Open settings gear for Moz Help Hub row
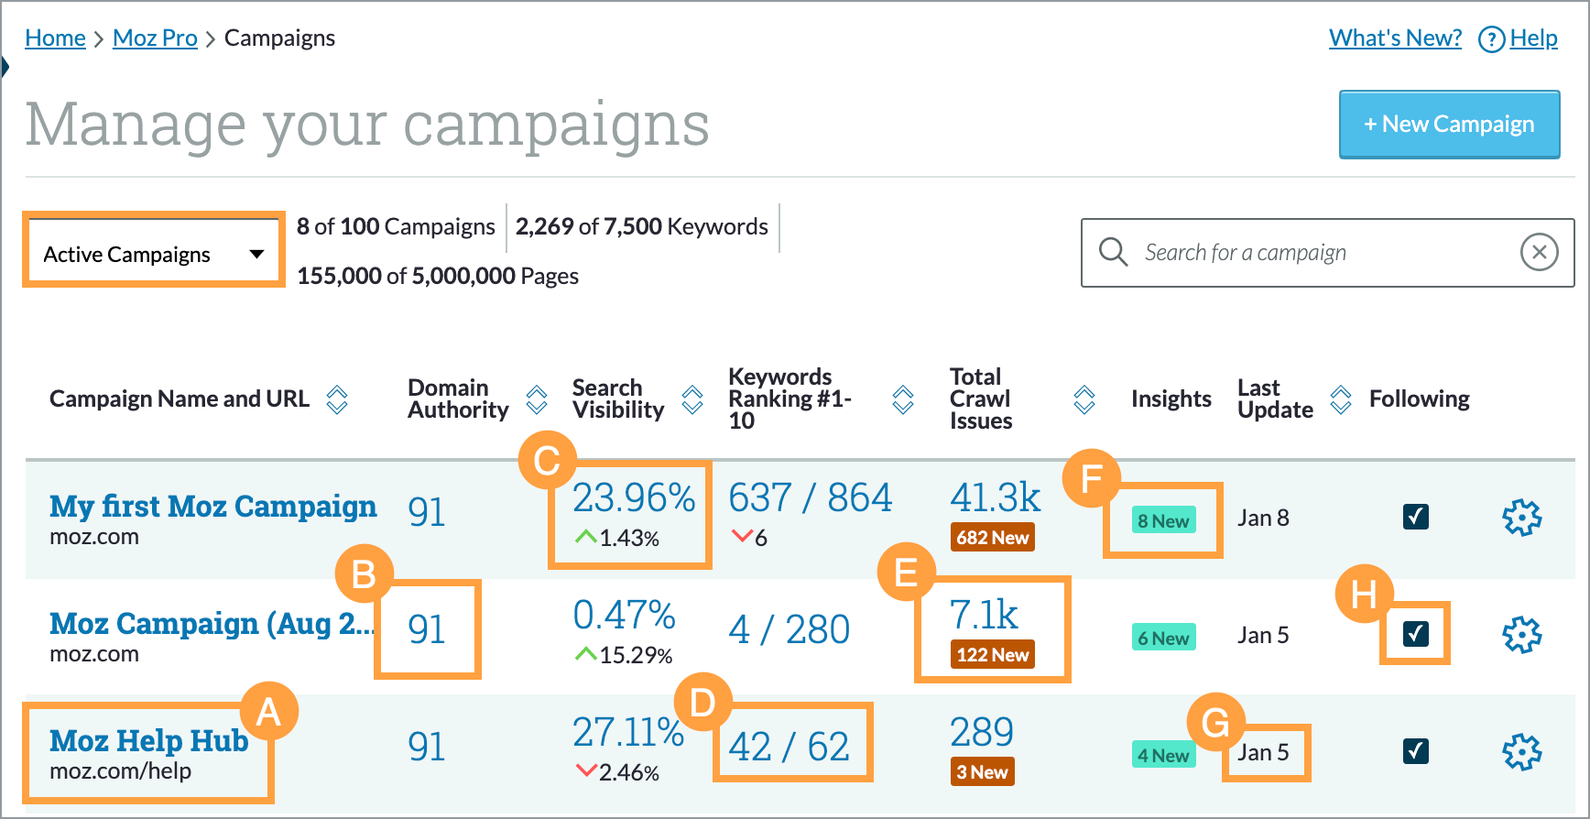Viewport: 1590px width, 819px height. pos(1522,751)
